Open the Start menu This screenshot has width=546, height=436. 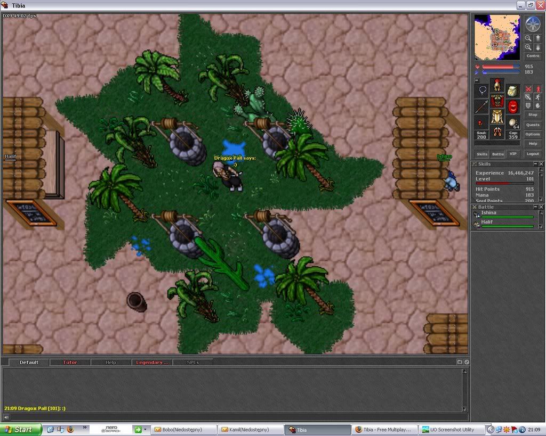20,430
